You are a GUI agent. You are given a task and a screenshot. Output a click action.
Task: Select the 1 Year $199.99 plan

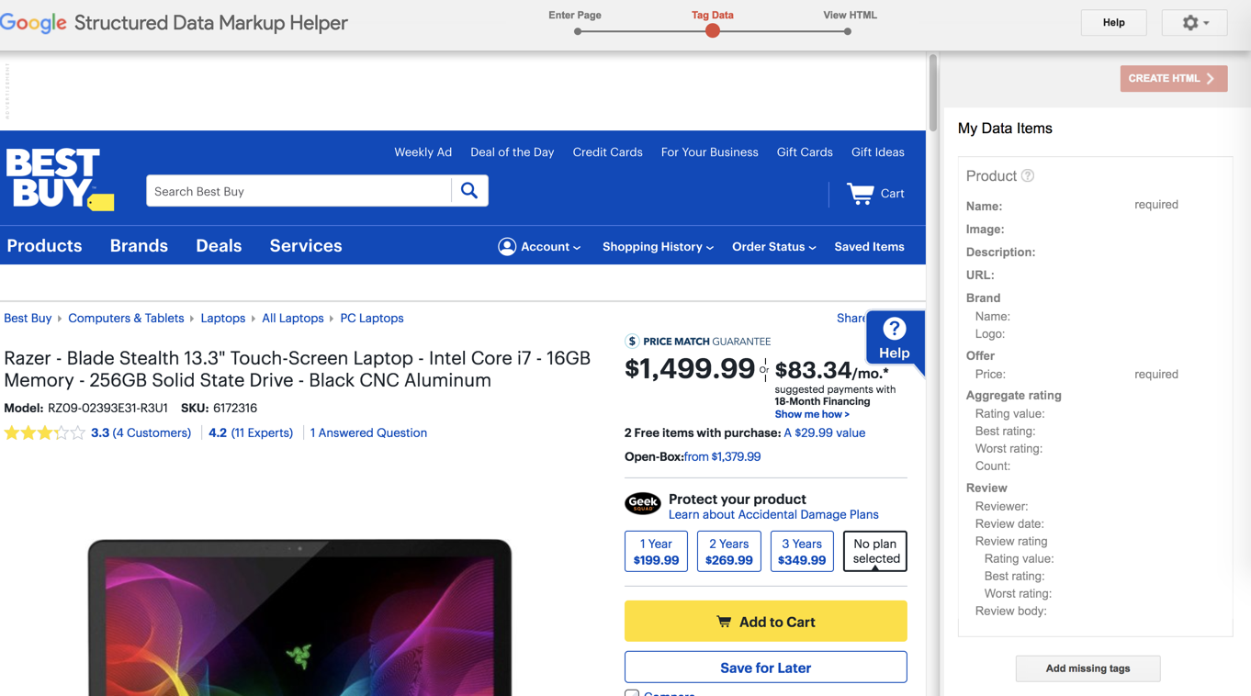tap(656, 551)
